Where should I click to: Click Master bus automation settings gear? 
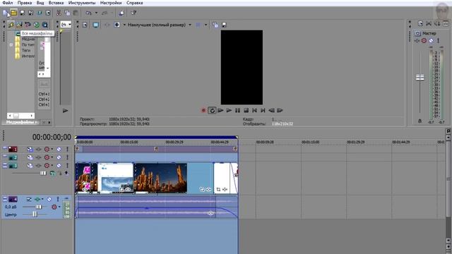click(424, 41)
